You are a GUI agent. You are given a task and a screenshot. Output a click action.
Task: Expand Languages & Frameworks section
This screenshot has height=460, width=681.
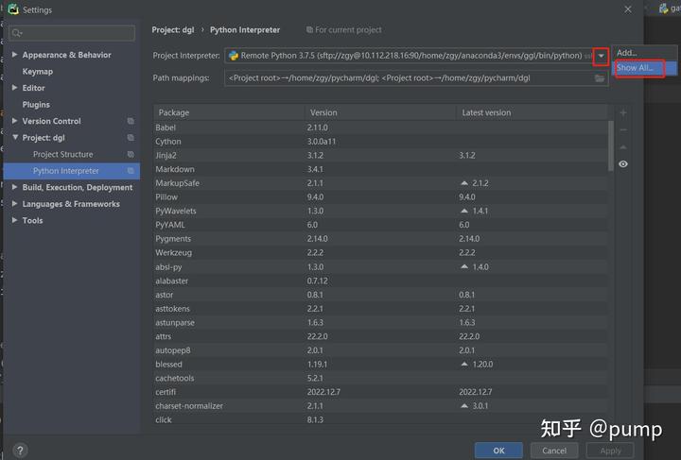coord(14,204)
